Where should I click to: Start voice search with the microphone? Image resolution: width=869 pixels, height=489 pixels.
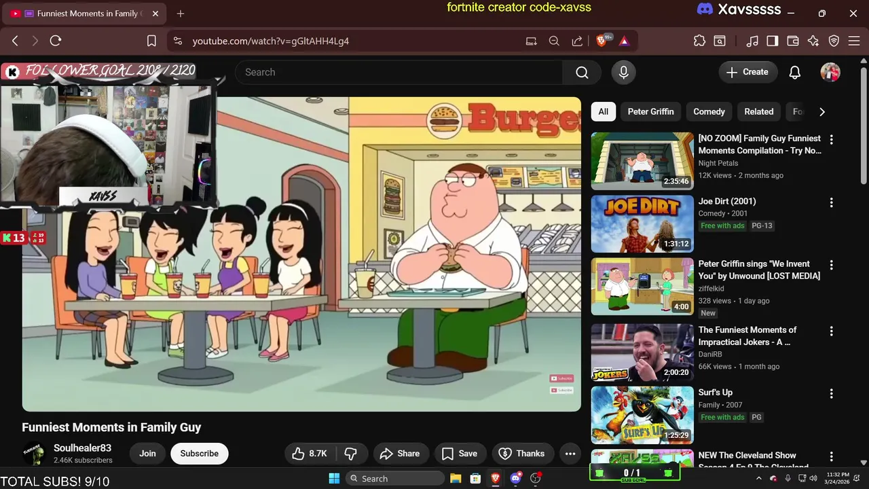pyautogui.click(x=623, y=72)
